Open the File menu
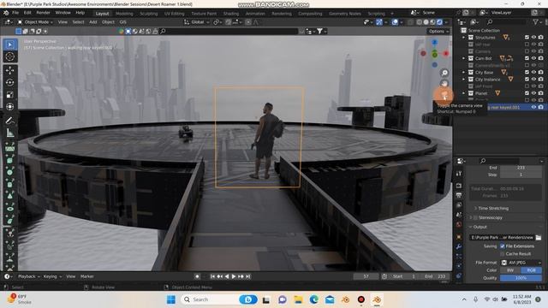This screenshot has width=548, height=308. click(15, 13)
